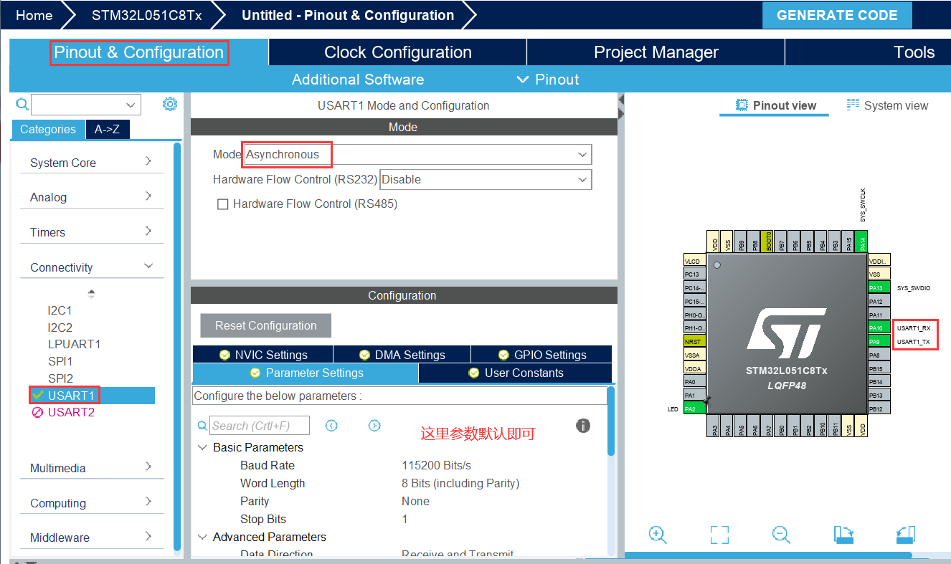Enable Hardware Flow Control (RS485) checkbox
The image size is (951, 564).
[223, 204]
